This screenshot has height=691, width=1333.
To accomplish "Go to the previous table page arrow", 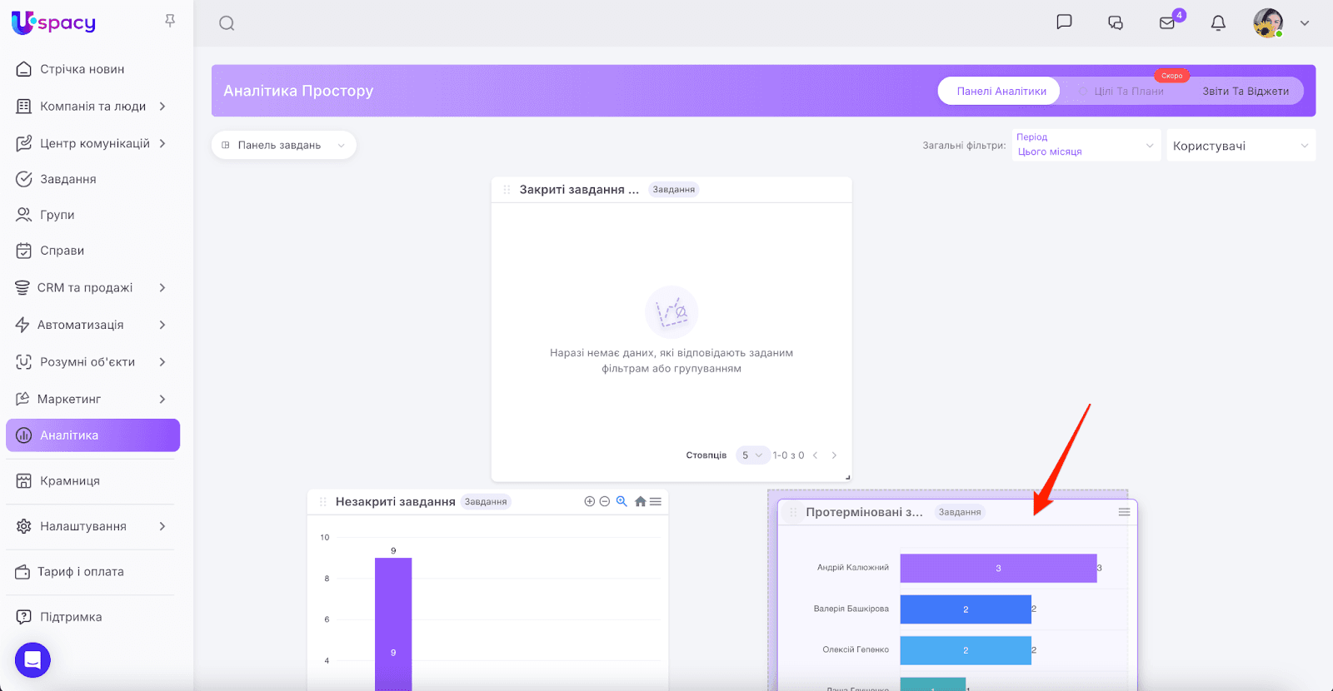I will tap(816, 455).
